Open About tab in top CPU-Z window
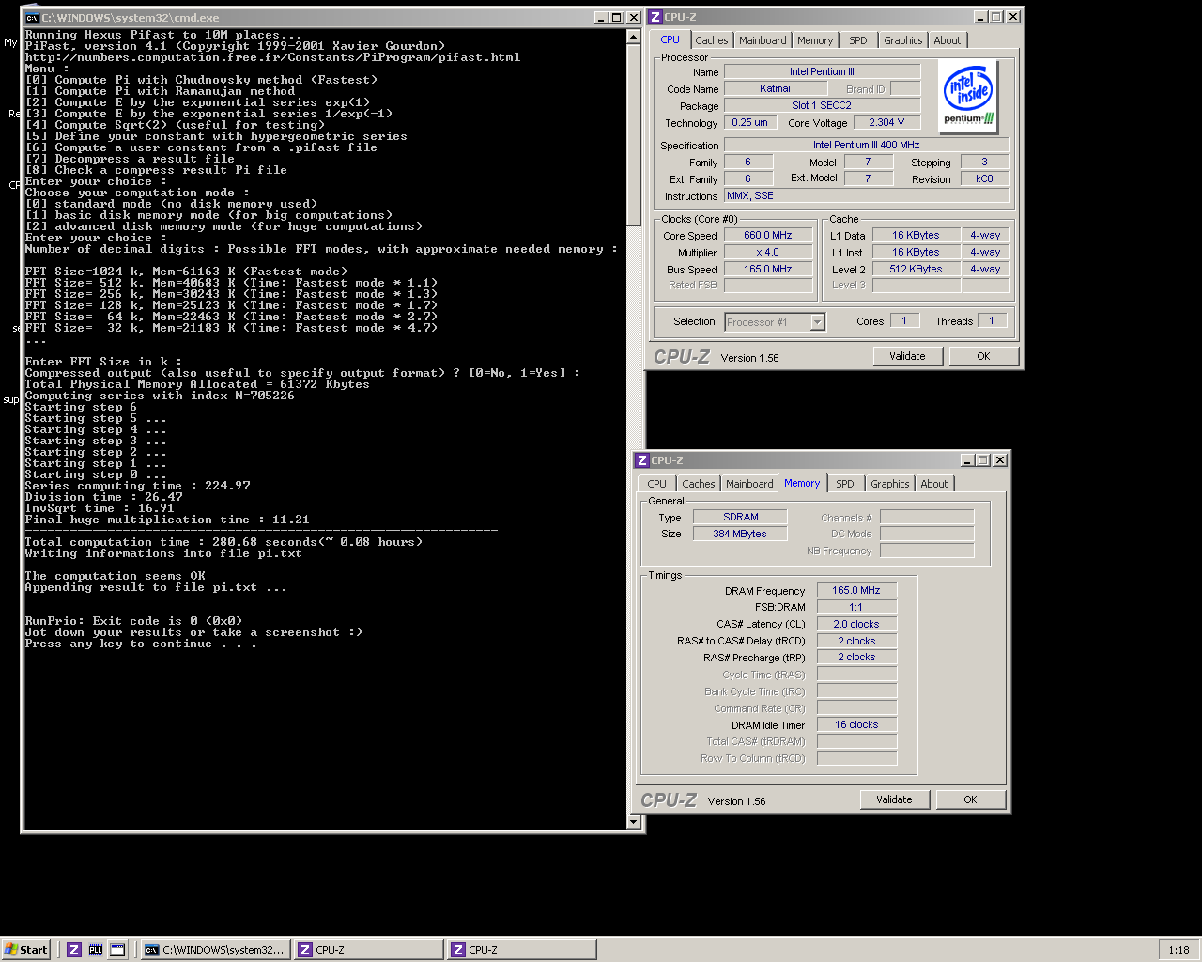Image resolution: width=1202 pixels, height=962 pixels. point(947,40)
